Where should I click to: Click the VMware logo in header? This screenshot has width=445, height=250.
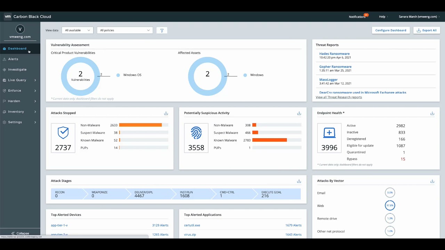pyautogui.click(x=7, y=16)
